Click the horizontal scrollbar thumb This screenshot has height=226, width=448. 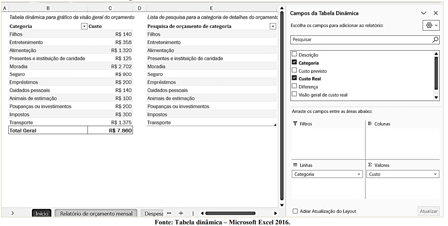tap(230, 213)
